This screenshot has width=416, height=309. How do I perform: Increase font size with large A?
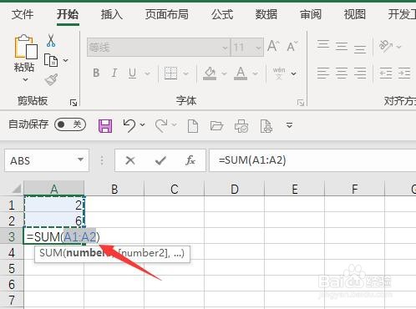(x=273, y=46)
